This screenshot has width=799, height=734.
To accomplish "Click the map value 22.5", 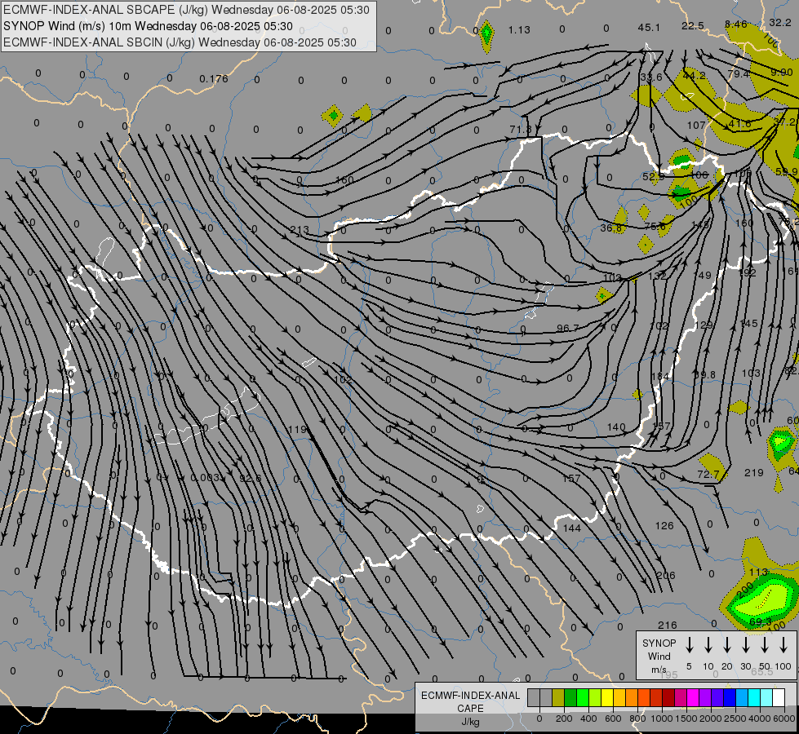I will 693,26.
